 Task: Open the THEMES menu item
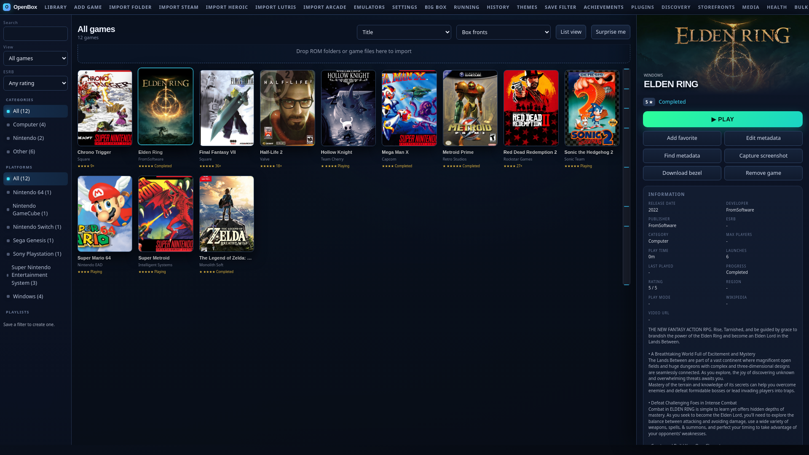(527, 7)
